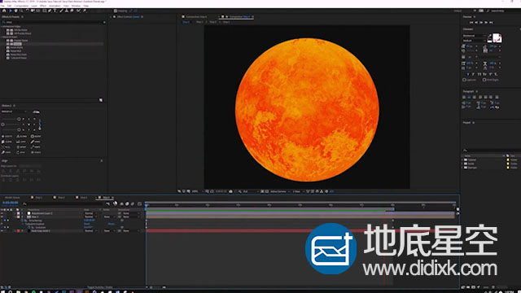Screen dimensions: 521x293
Task: Open the Active Camera view dropdown
Action: (279, 191)
